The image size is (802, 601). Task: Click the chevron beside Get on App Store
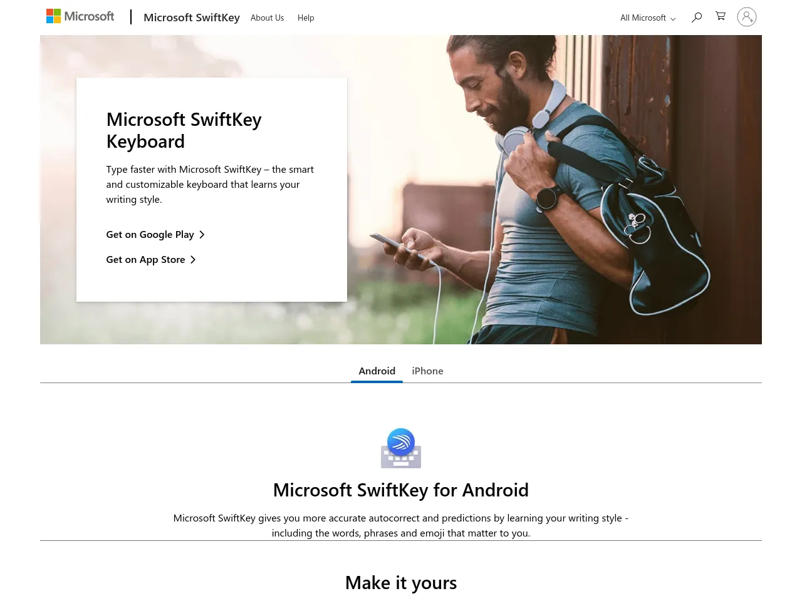(x=193, y=260)
